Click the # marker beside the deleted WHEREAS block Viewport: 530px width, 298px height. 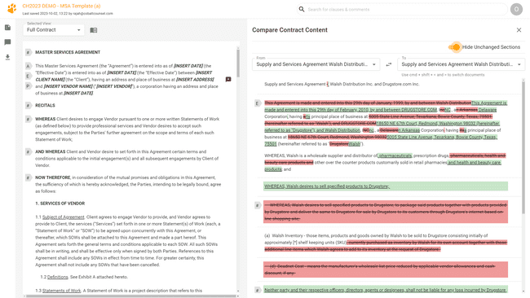point(258,205)
